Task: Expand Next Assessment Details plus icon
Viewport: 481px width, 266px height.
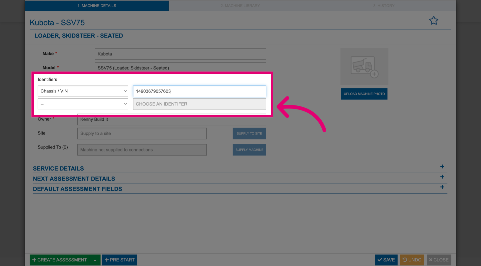Action: pyautogui.click(x=442, y=177)
